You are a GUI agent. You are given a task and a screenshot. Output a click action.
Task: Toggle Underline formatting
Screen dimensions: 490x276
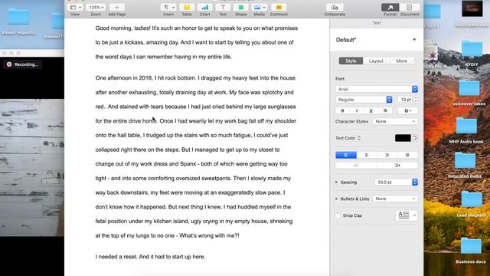[371, 110]
